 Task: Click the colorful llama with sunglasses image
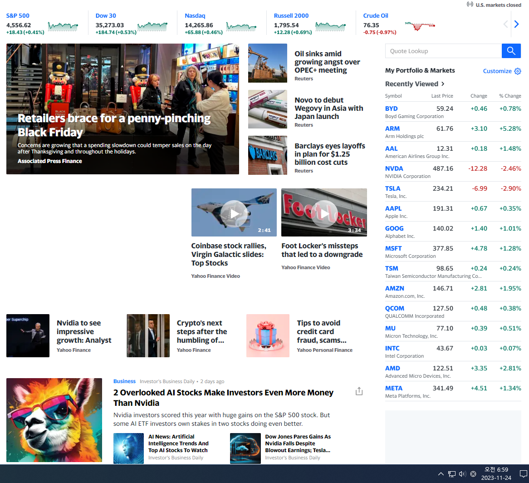[x=54, y=420]
